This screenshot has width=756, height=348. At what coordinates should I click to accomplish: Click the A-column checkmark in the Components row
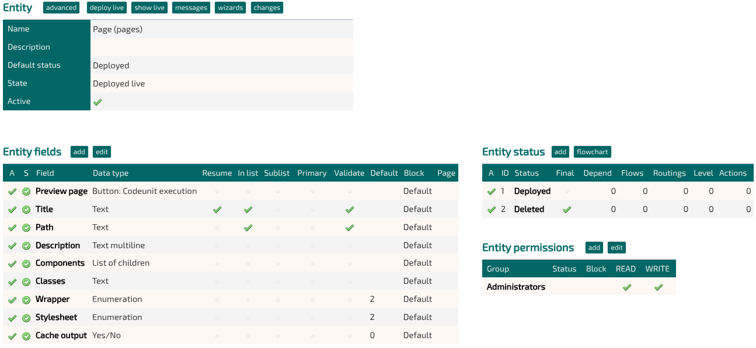click(x=12, y=264)
